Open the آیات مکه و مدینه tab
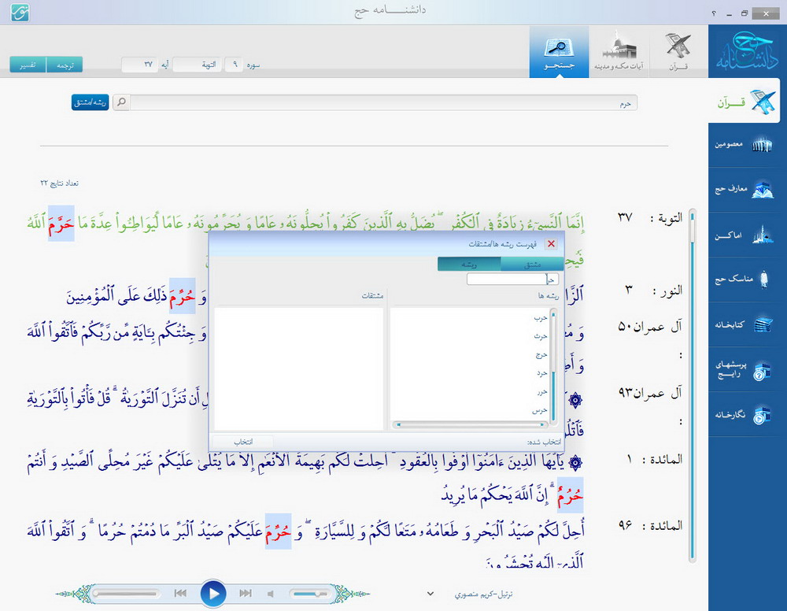Screen dimensions: 787x611 point(619,52)
